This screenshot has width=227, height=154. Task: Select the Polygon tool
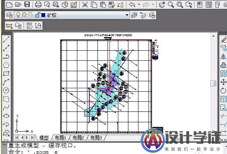point(6,65)
